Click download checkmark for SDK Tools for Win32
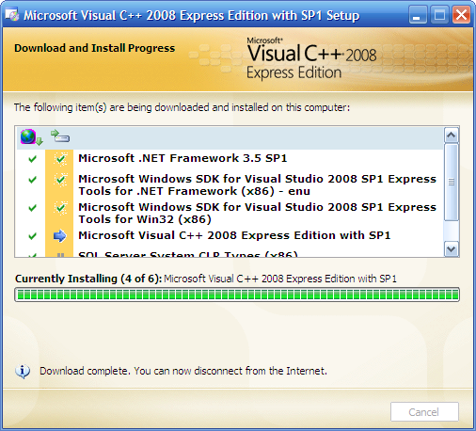This screenshot has height=431, width=476. click(32, 208)
